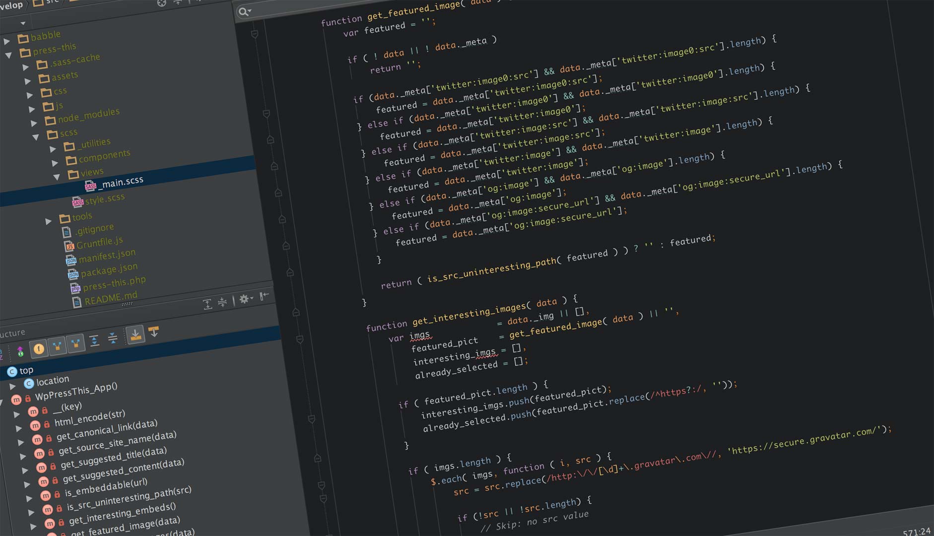The width and height of the screenshot is (934, 536).
Task: Toggle Autoscroll from Source orange arrow button
Action: pos(154,332)
